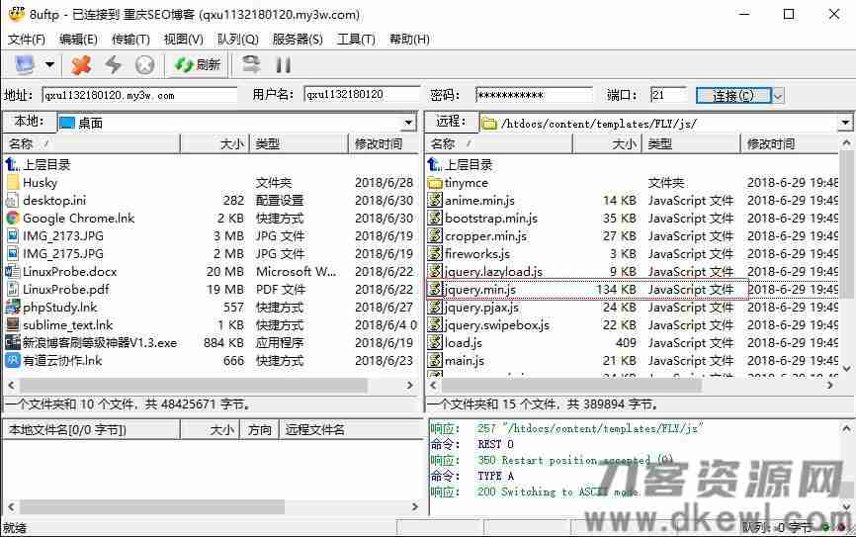
Task: Click the remote list vertical scrollbar
Action: [x=846, y=225]
